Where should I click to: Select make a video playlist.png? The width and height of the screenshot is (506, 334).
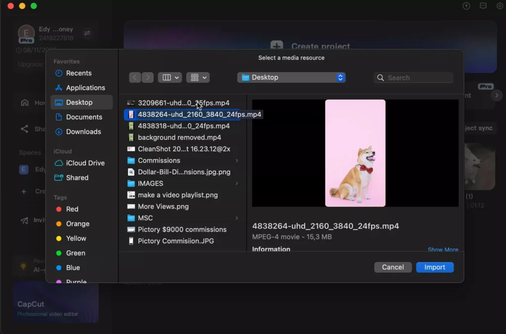(x=178, y=195)
